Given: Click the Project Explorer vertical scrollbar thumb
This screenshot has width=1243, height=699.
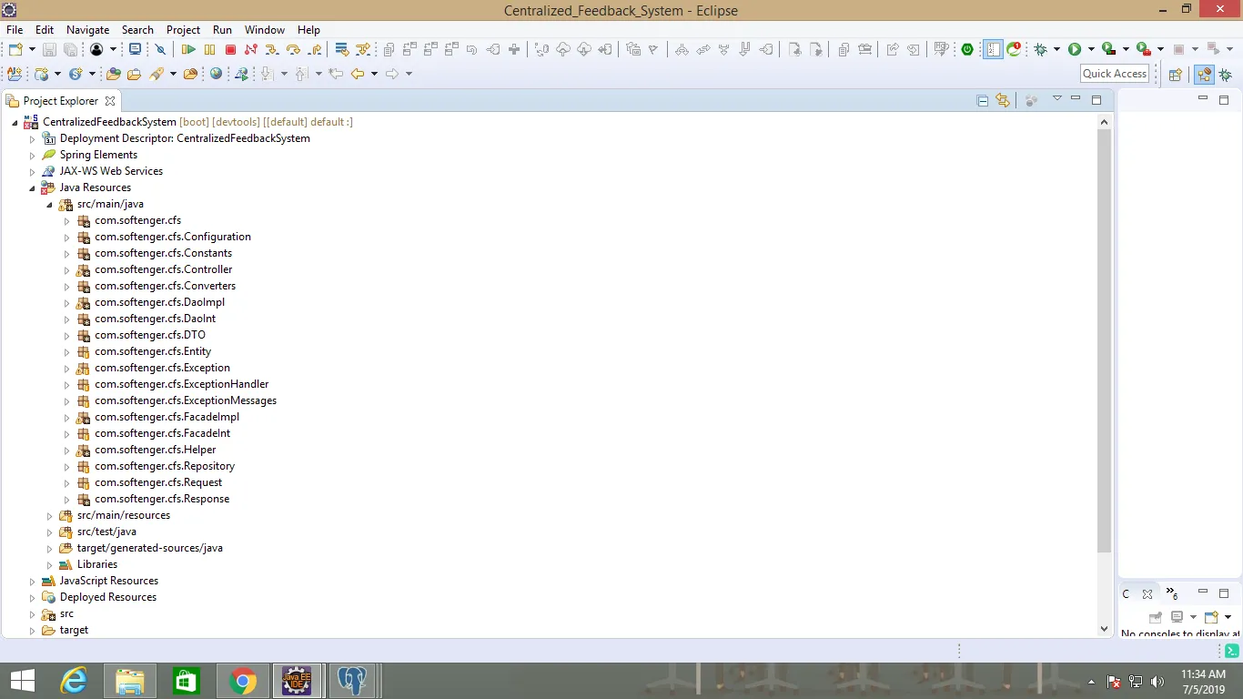Looking at the screenshot, I should click(1104, 341).
